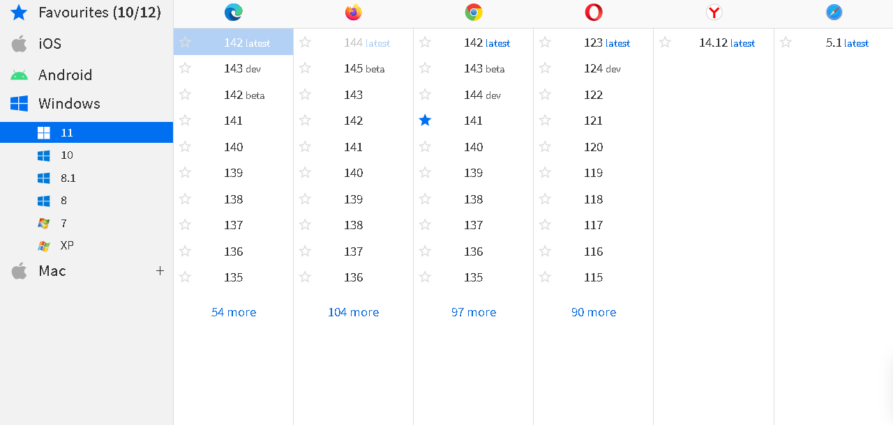Image resolution: width=893 pixels, height=425 pixels.
Task: Click the Microsoft Edge browser icon
Action: 233,12
